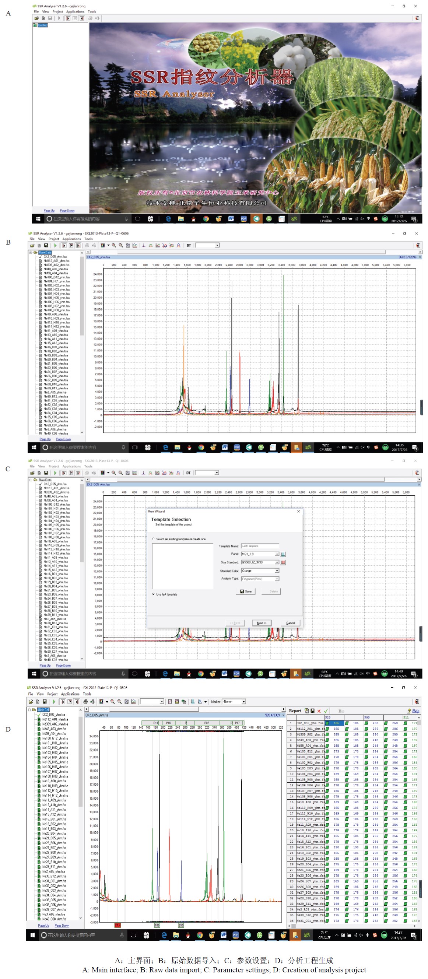Open the View menu in panel D
This screenshot has width=428, height=979.
pyautogui.click(x=40, y=694)
